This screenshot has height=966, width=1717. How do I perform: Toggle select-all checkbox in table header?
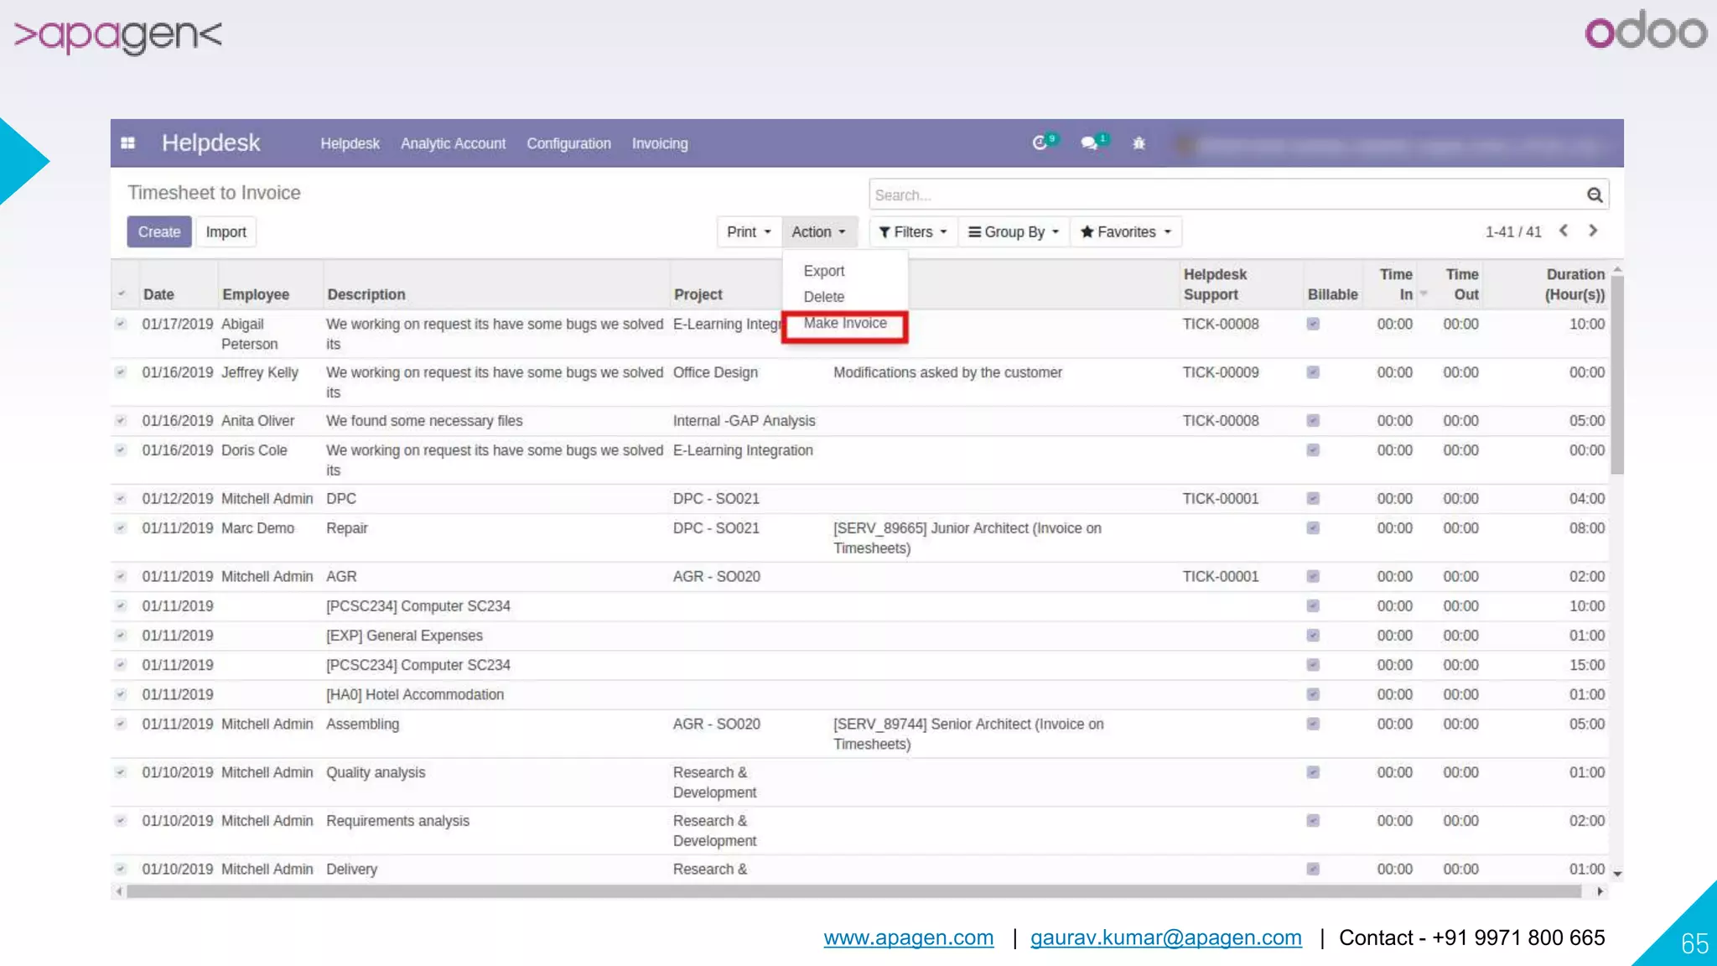[122, 294]
